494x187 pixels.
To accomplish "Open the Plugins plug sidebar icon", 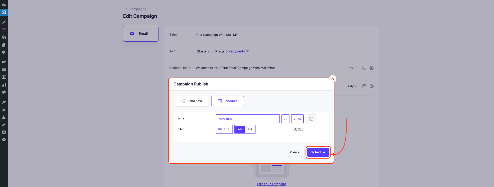I will 4,110.
